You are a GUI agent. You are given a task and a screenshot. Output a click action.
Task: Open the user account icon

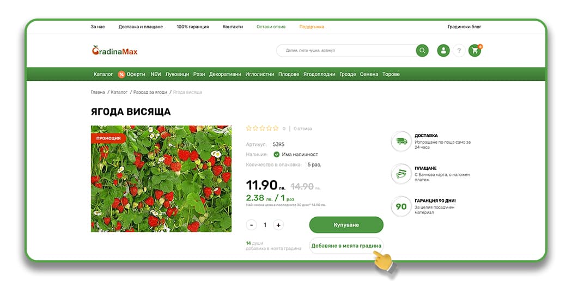443,50
